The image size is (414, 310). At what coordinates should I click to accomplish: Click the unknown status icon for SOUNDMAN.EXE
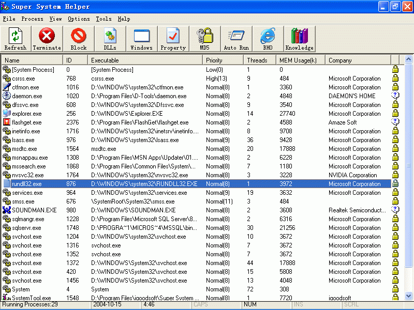click(x=395, y=210)
